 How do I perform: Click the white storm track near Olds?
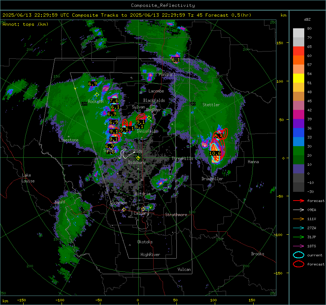click(127, 154)
